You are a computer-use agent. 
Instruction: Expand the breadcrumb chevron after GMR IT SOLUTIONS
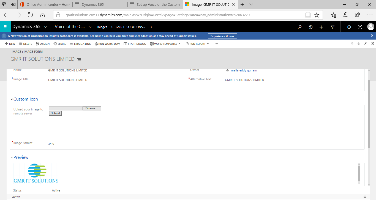point(151,27)
